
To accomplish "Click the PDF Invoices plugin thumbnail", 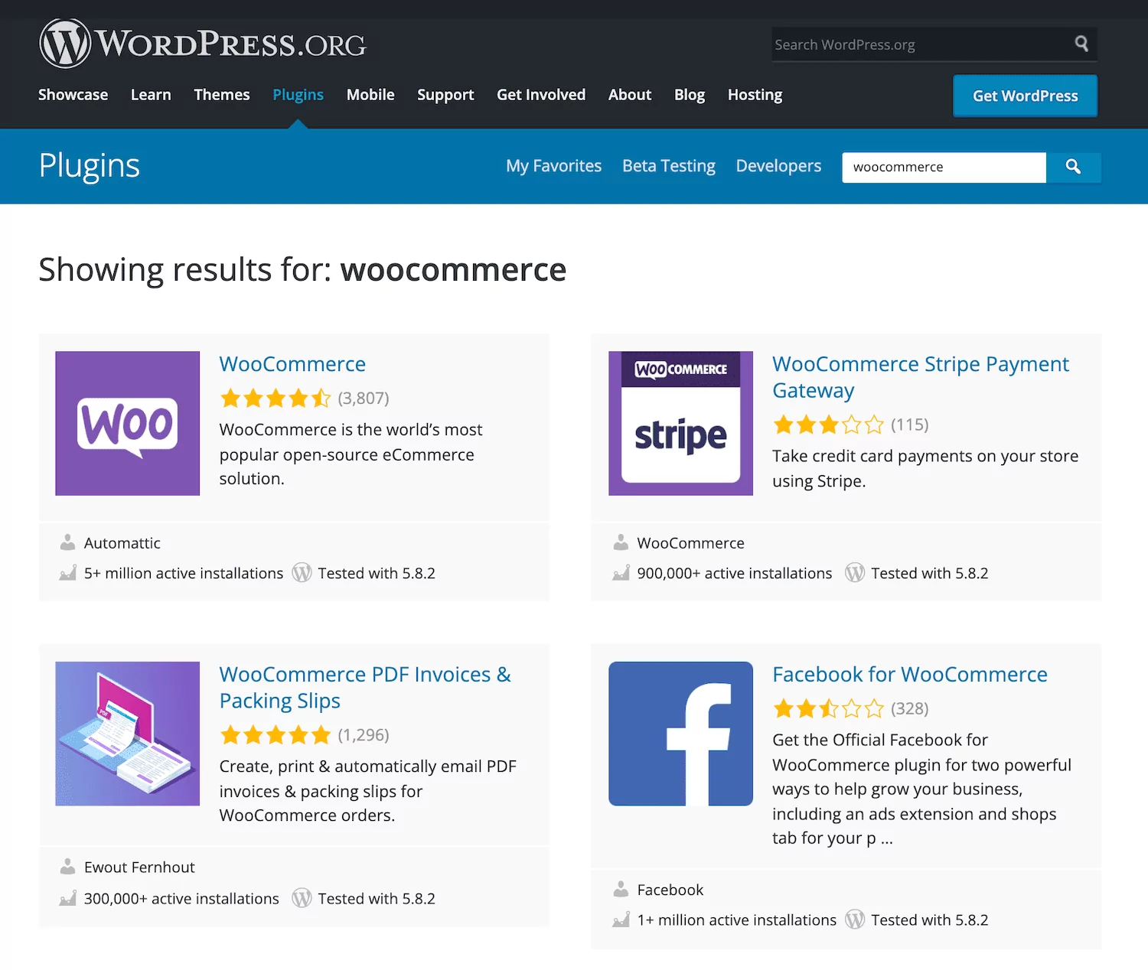I will point(127,734).
